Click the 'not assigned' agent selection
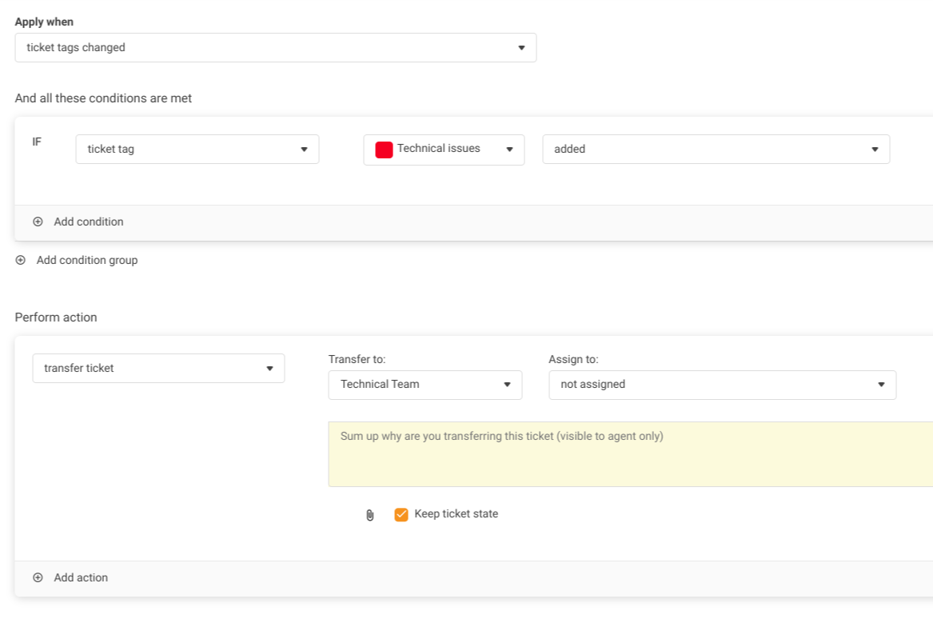Viewport: 933px width, 619px height. [593, 385]
